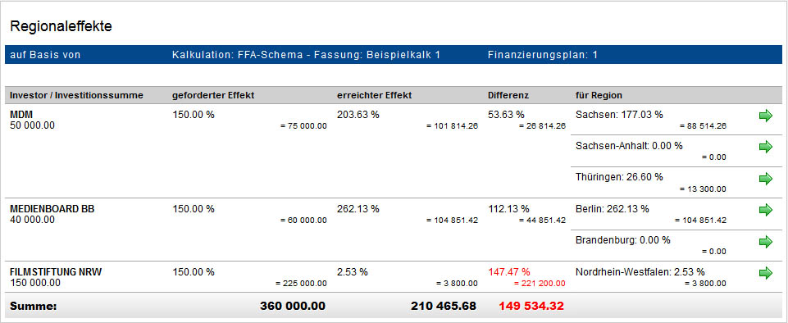Click the green arrow for Thüringen
The height and width of the screenshot is (323, 788).
click(x=765, y=179)
